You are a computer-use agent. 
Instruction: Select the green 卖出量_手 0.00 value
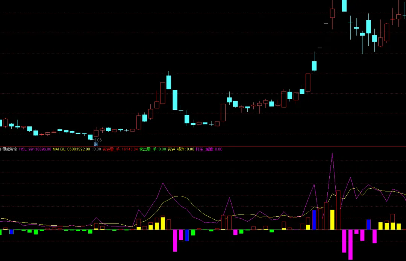pos(153,149)
